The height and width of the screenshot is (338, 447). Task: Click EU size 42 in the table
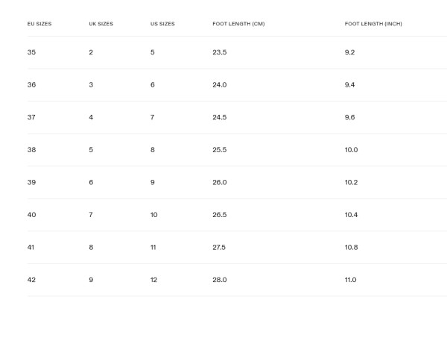(x=31, y=280)
